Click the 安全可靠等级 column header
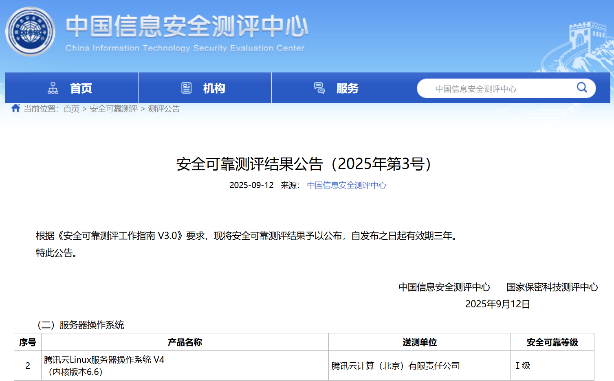The height and width of the screenshot is (381, 614). click(552, 342)
